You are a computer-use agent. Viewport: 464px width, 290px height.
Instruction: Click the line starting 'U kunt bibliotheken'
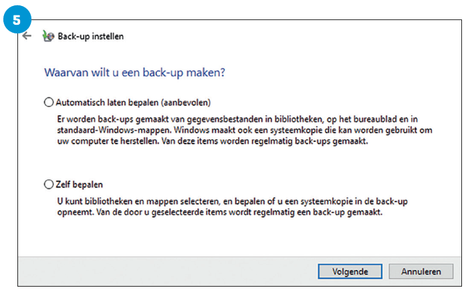232,202
